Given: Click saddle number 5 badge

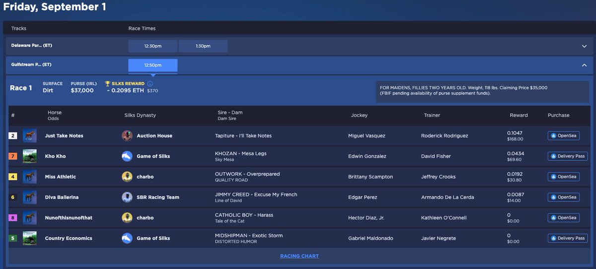Looking at the screenshot, I should pyautogui.click(x=13, y=238).
